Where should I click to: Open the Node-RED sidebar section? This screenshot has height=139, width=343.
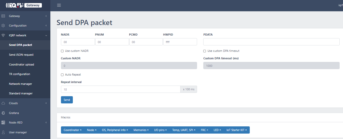(25, 122)
